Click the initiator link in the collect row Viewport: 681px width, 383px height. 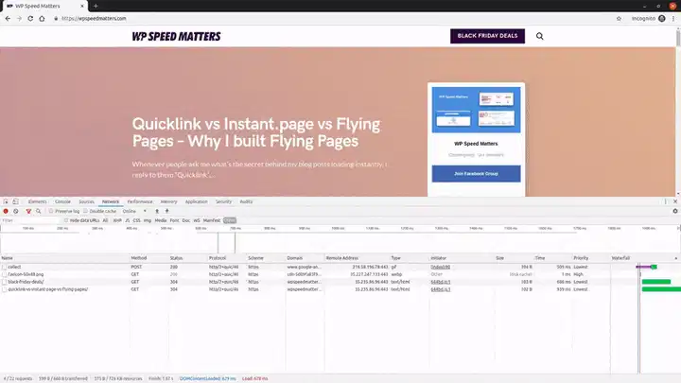[441, 267]
